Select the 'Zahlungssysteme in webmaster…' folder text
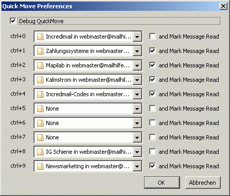The width and height of the screenshot is (230, 196). [x=87, y=51]
